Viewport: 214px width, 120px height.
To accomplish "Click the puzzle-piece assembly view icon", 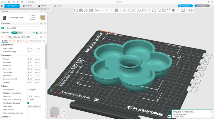I will 191,10.
